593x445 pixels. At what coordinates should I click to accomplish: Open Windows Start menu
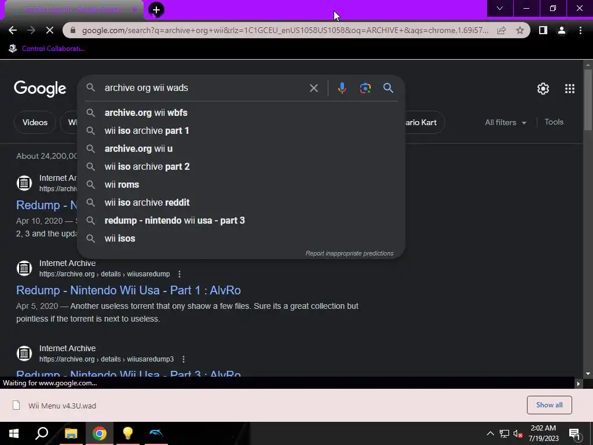pyautogui.click(x=14, y=433)
